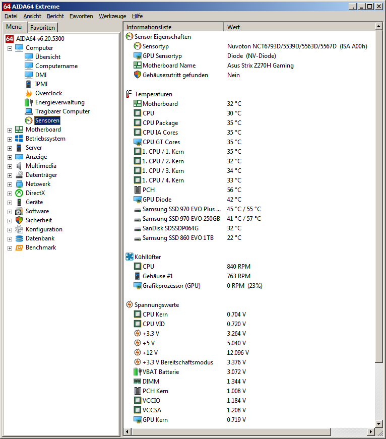Click the Betriebssystem Windows logo icon

pos(19,139)
